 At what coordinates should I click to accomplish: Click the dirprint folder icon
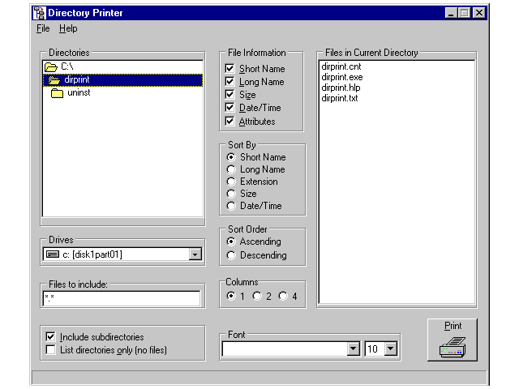[x=54, y=80]
